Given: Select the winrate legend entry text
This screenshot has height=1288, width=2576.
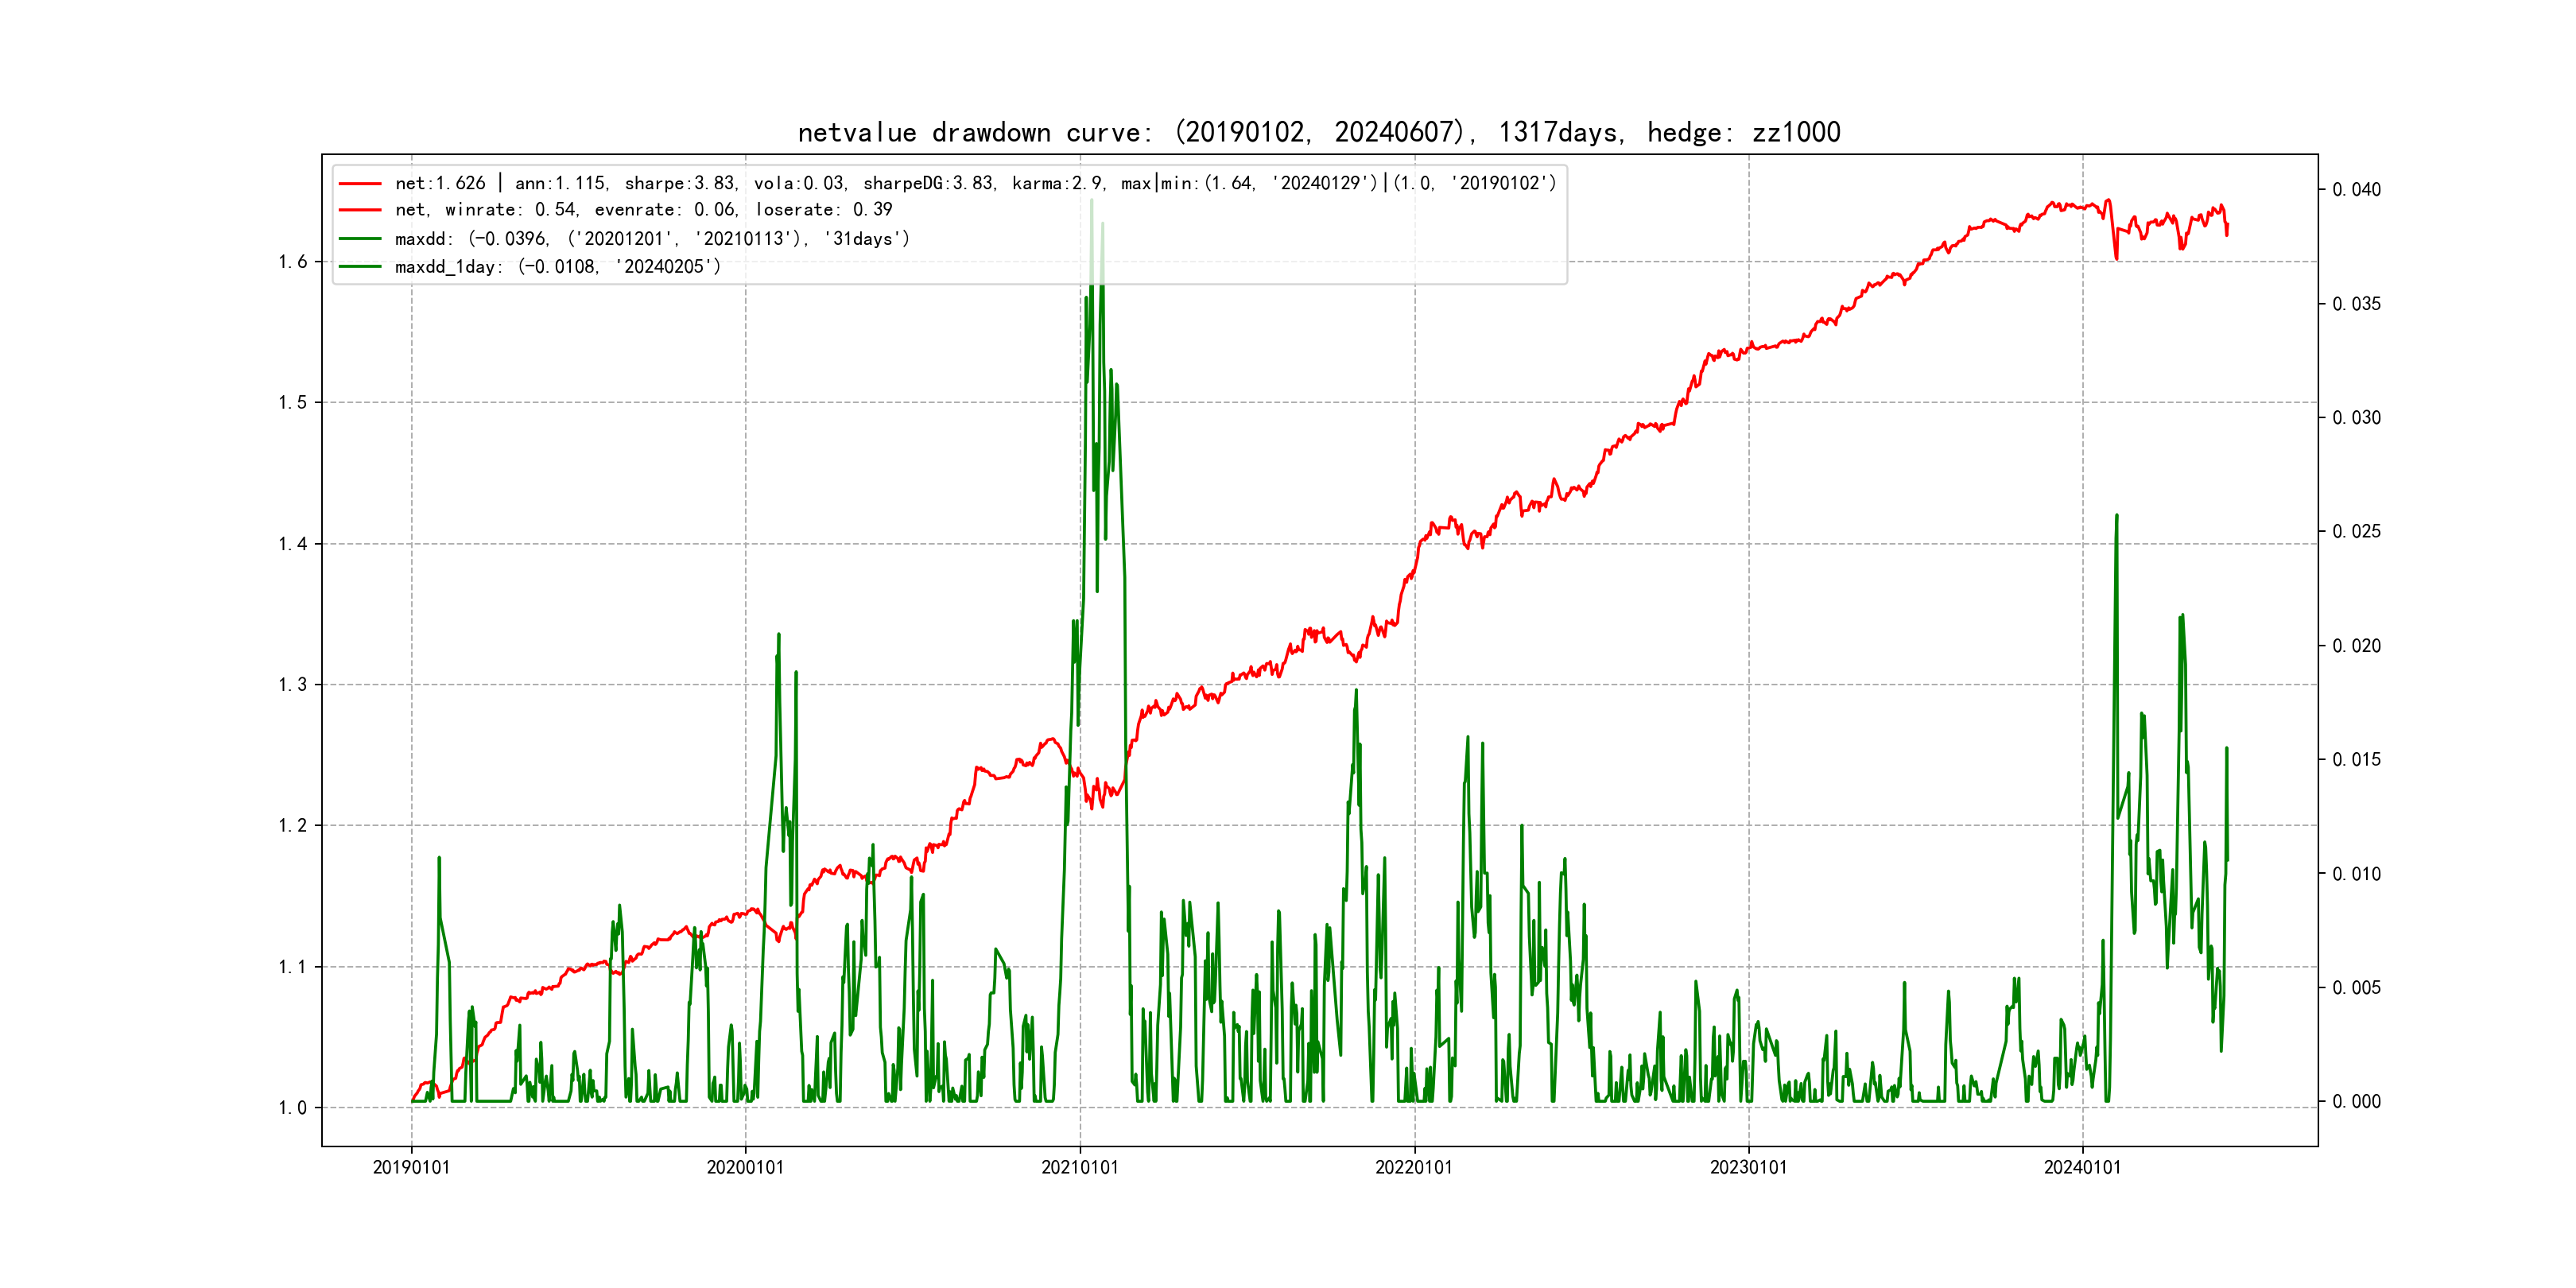Looking at the screenshot, I should pyautogui.click(x=643, y=210).
